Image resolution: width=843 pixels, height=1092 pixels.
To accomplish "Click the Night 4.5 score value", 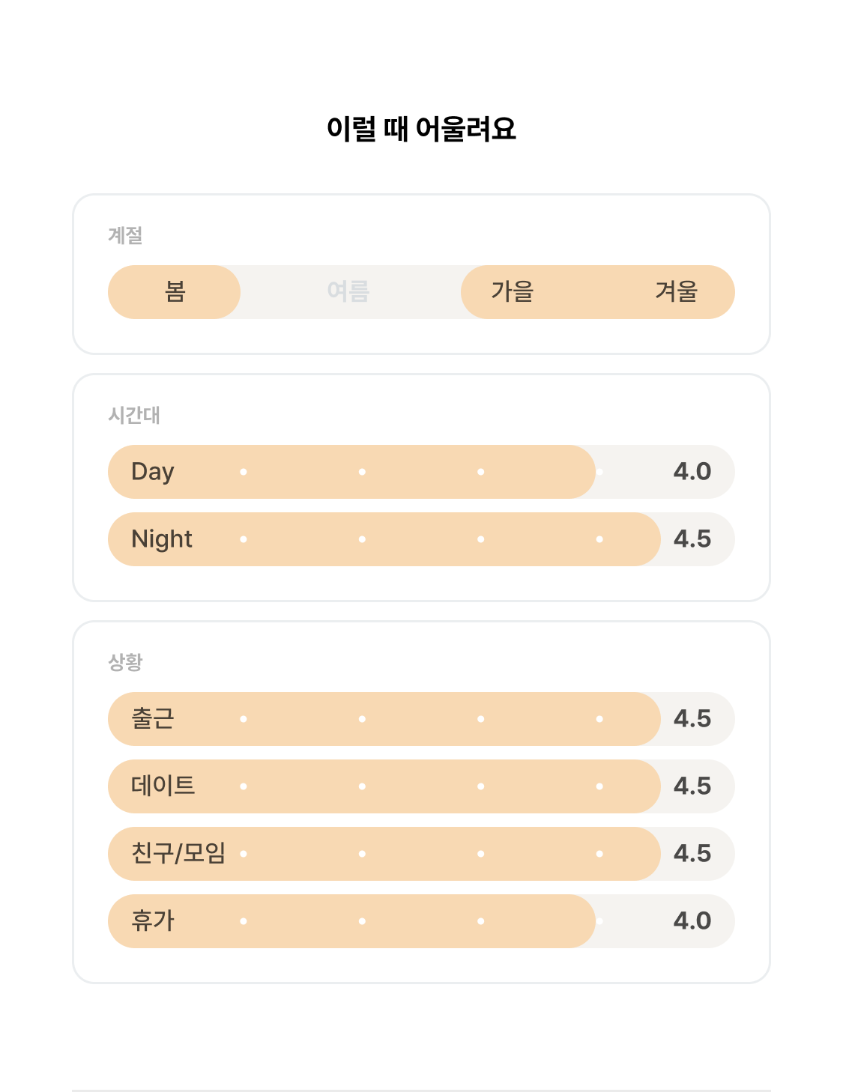I will (692, 539).
